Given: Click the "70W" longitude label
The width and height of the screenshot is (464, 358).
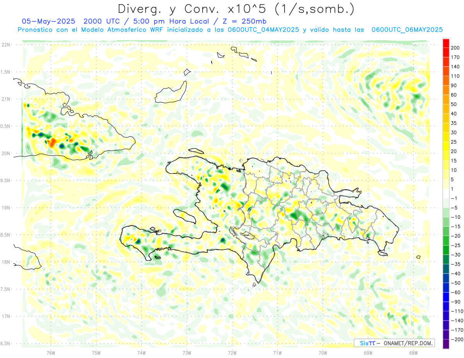Looking at the screenshot, I should (323, 353).
